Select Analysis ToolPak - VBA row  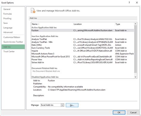click(x=83, y=42)
